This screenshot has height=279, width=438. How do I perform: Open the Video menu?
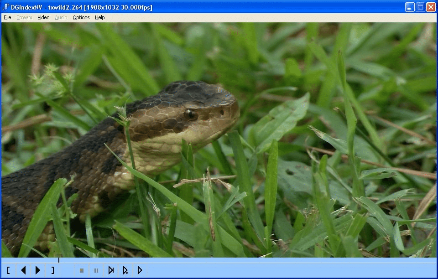pyautogui.click(x=43, y=17)
